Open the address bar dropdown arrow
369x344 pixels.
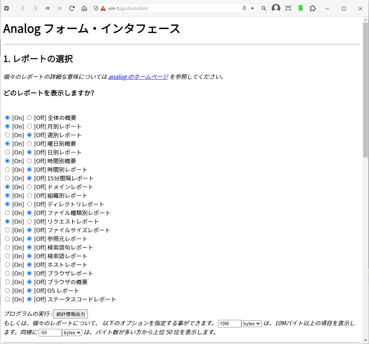[252, 9]
